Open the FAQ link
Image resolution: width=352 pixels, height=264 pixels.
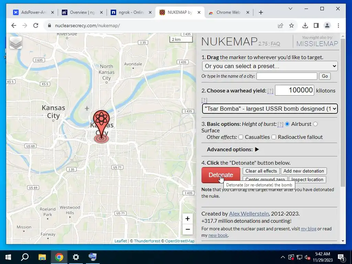[x=275, y=44]
